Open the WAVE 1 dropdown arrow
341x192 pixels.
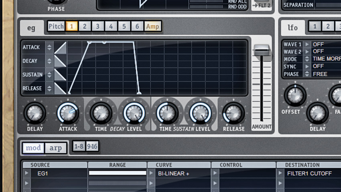[307, 45]
